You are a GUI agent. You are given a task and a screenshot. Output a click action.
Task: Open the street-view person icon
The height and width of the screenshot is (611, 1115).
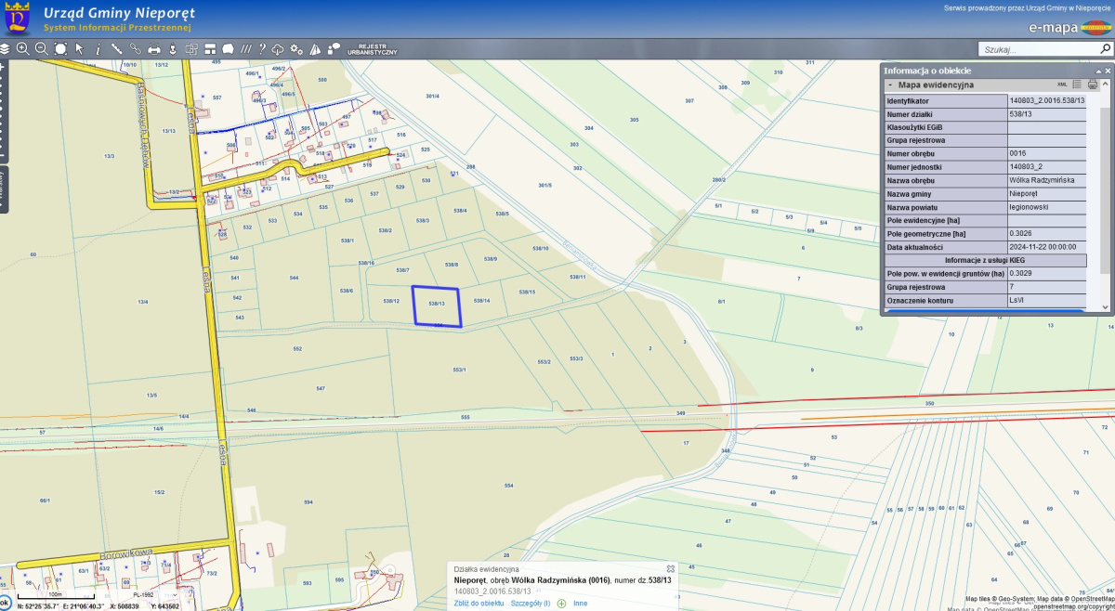173,48
